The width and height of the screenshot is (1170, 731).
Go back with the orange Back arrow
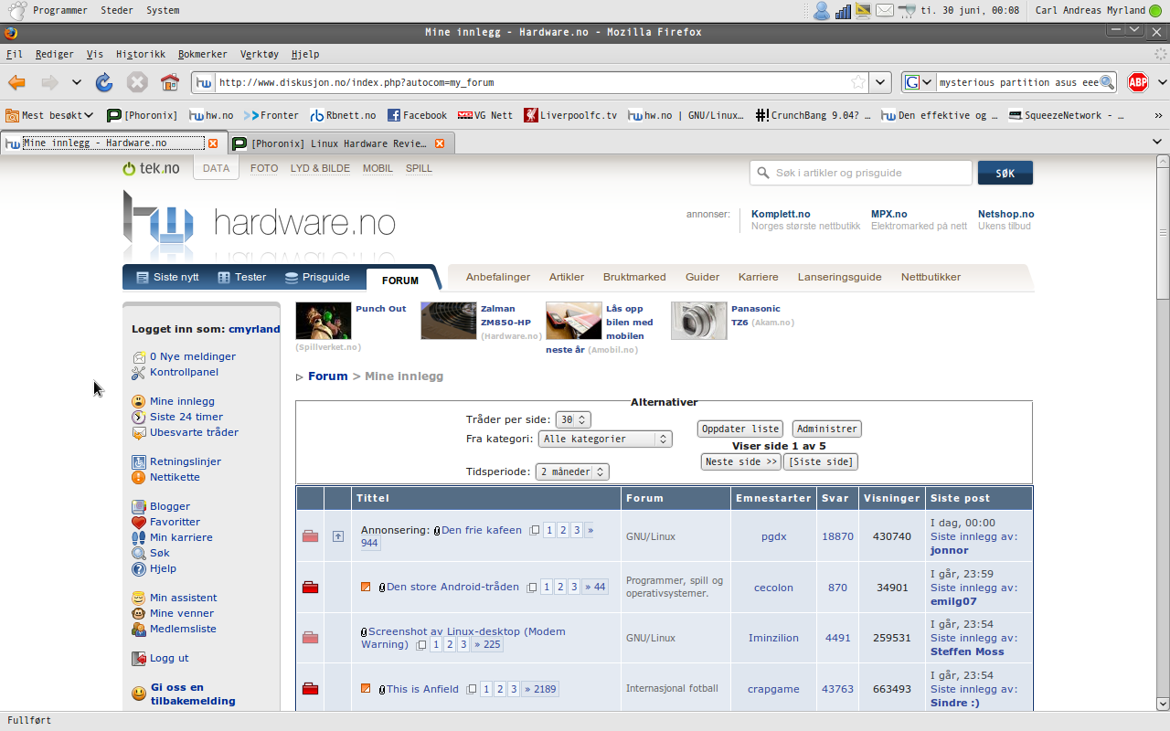point(17,82)
